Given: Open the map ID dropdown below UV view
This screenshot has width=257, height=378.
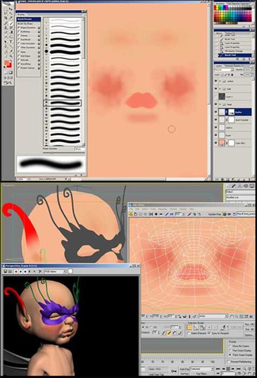Looking at the screenshot, I should [x=213, y=316].
